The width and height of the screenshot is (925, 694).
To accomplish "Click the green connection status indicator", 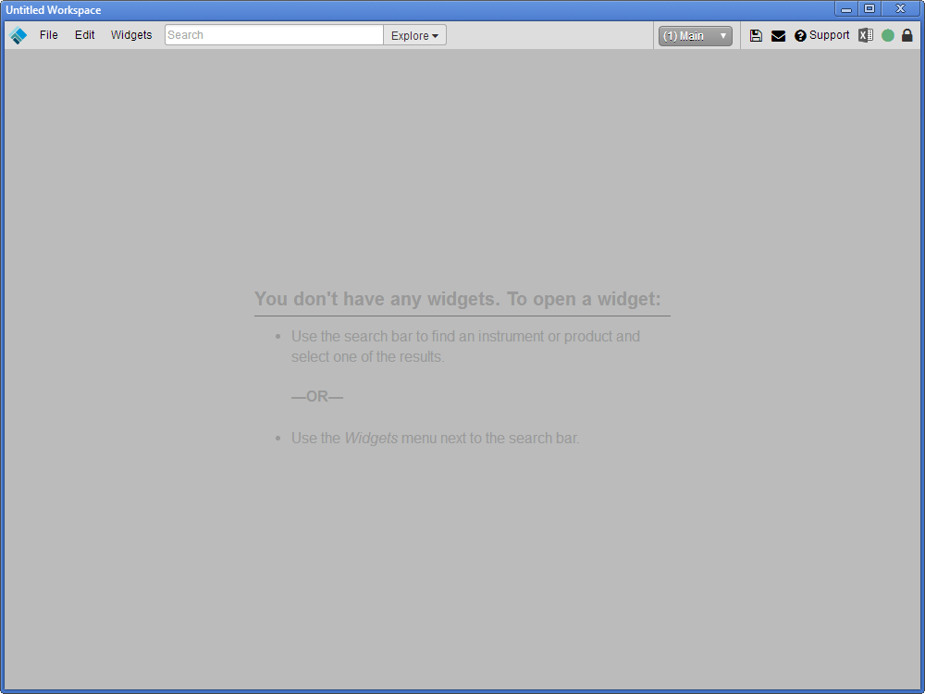I will [888, 35].
